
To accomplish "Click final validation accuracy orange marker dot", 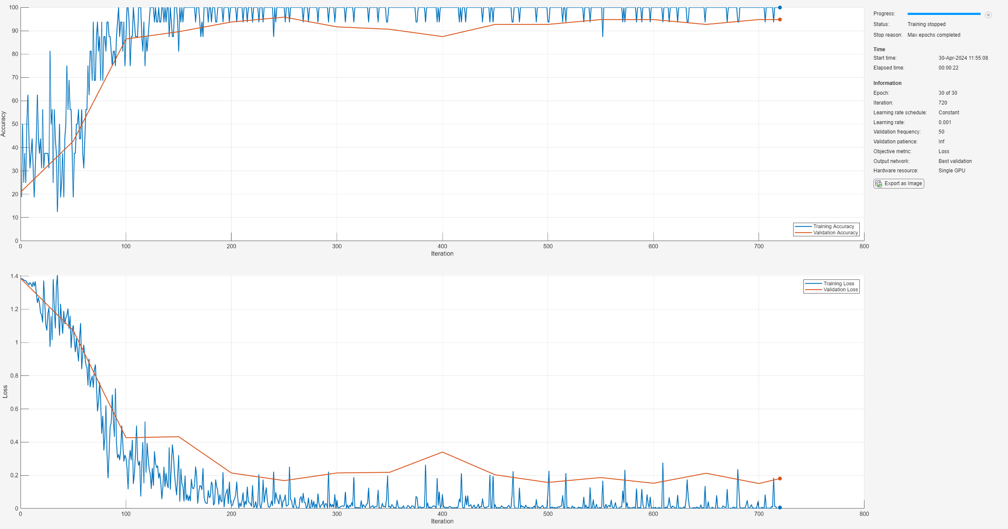I will click(x=779, y=20).
